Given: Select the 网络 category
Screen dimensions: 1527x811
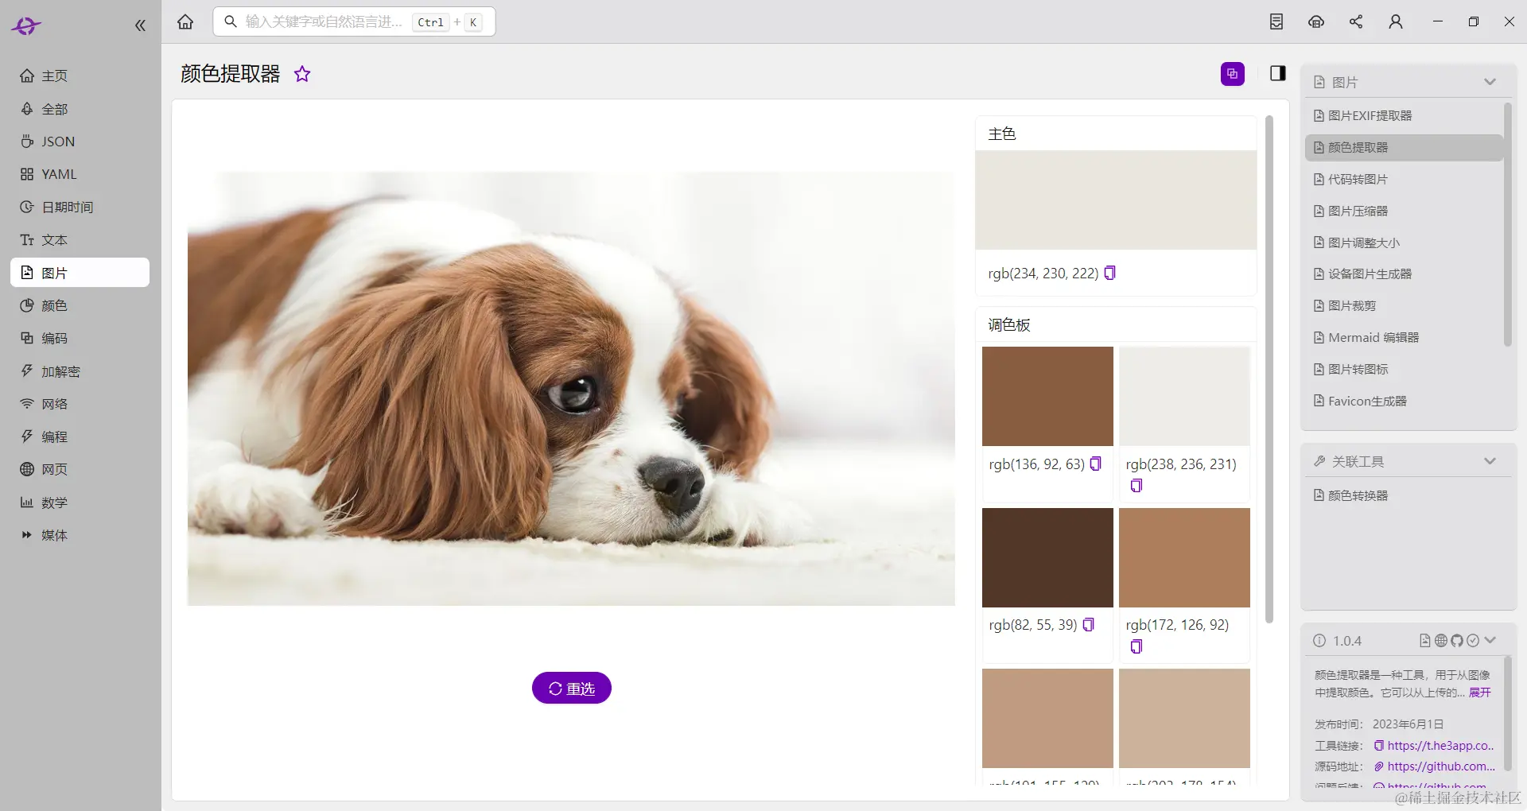Looking at the screenshot, I should click(x=80, y=404).
